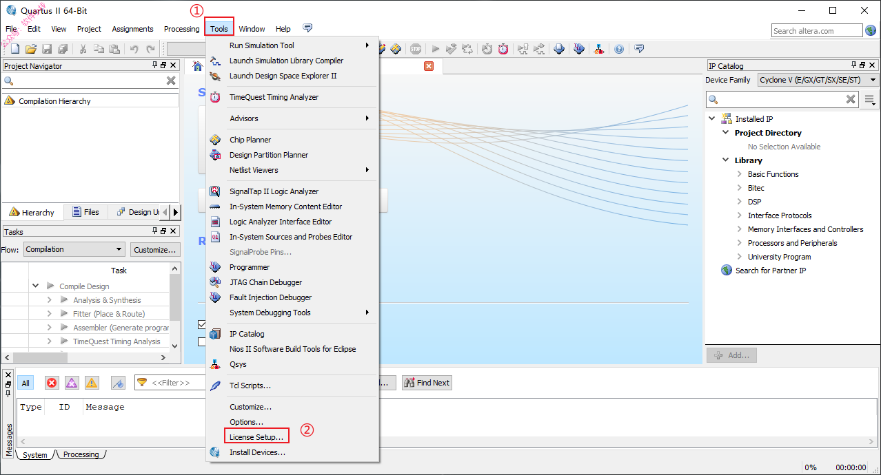
Task: Click the Redo arrow icon
Action: tap(150, 49)
